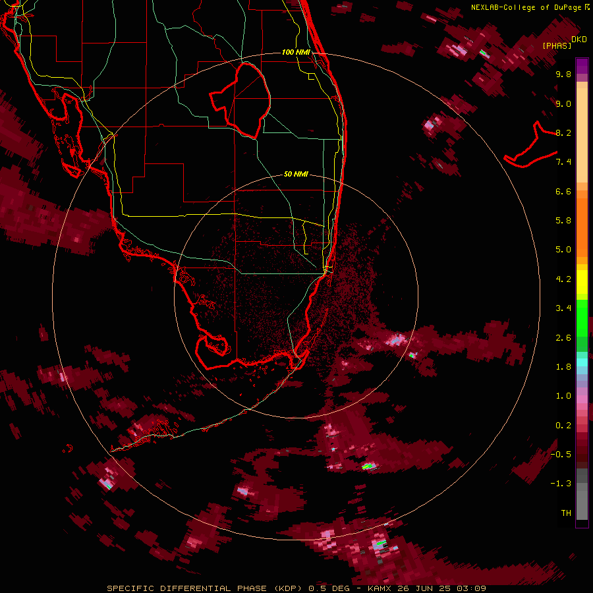Click the '-0.5' color scale value

tap(561, 455)
